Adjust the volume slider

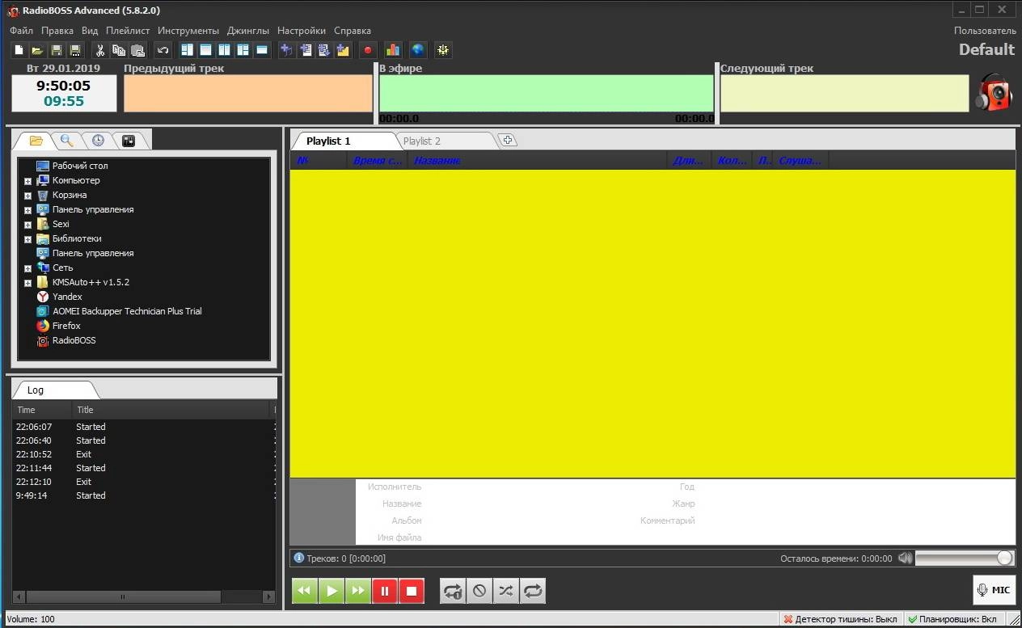point(965,558)
